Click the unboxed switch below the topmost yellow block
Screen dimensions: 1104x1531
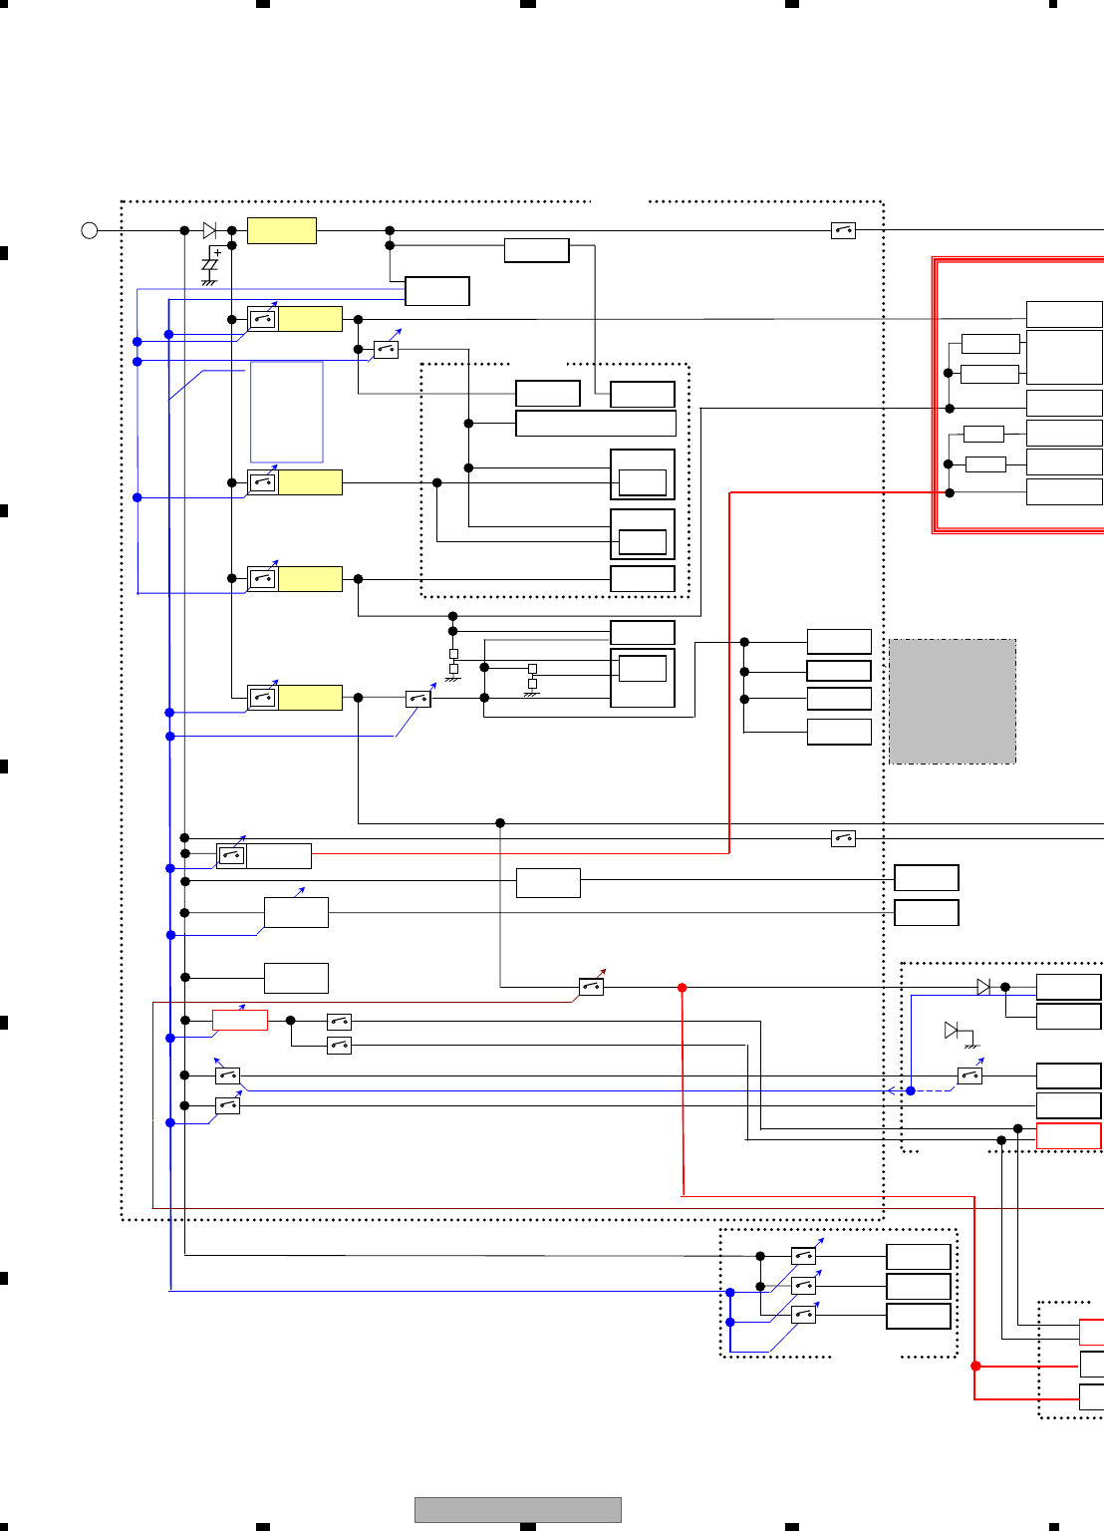point(386,350)
